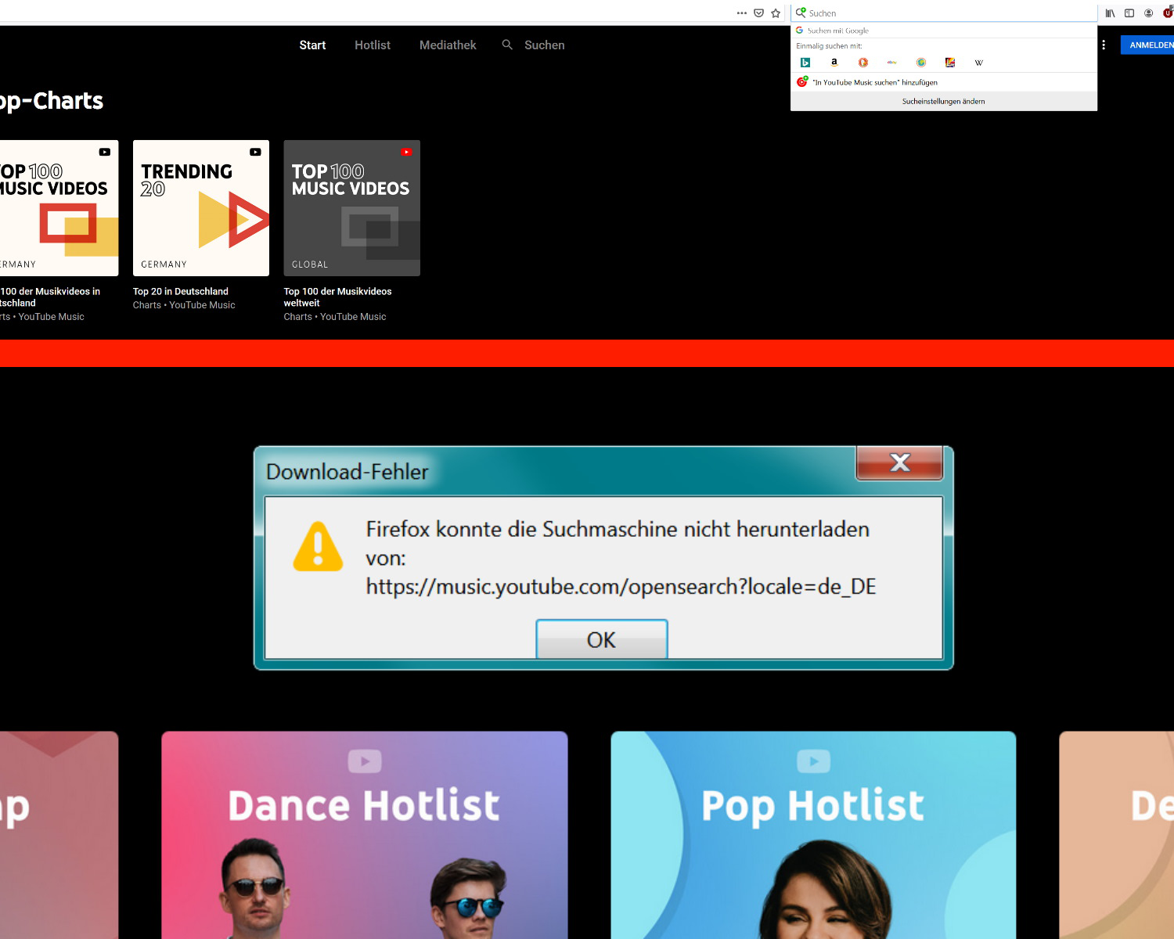
Task: Bookmark this page with the star icon
Action: pos(776,13)
